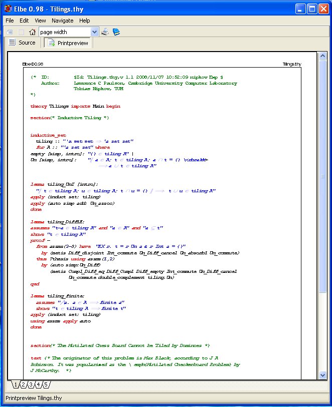Click the back navigation arrow icon

[10, 32]
